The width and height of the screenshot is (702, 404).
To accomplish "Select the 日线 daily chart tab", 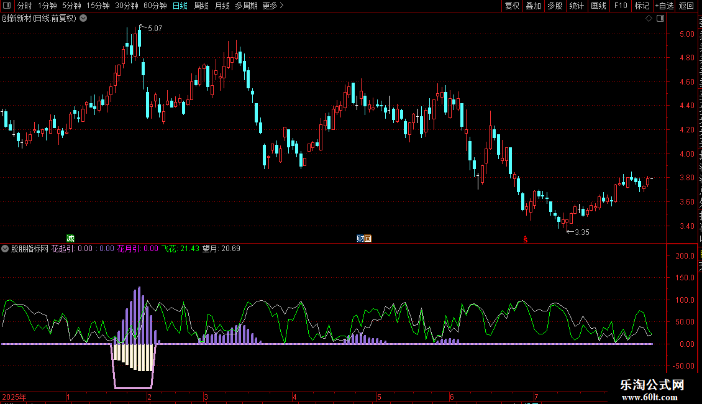I will (180, 6).
